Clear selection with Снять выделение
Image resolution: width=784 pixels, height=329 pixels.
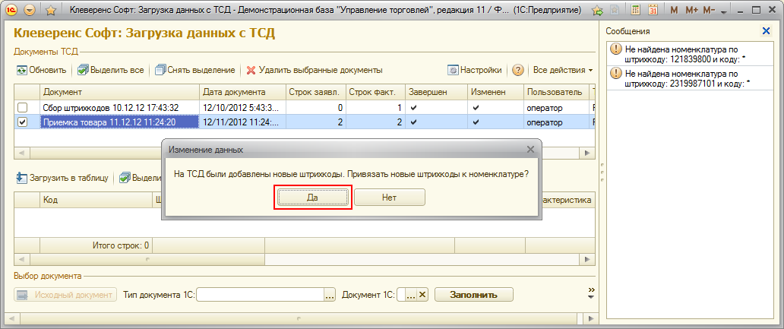pos(195,70)
